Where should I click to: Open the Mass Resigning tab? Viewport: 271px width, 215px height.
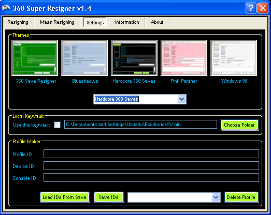pyautogui.click(x=57, y=22)
